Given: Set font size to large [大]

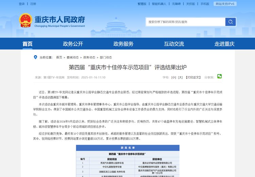Looking at the screenshot, I should [x=180, y=77].
